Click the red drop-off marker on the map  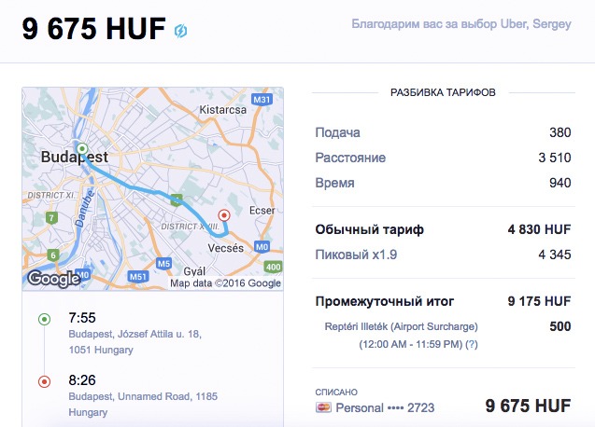point(223,214)
